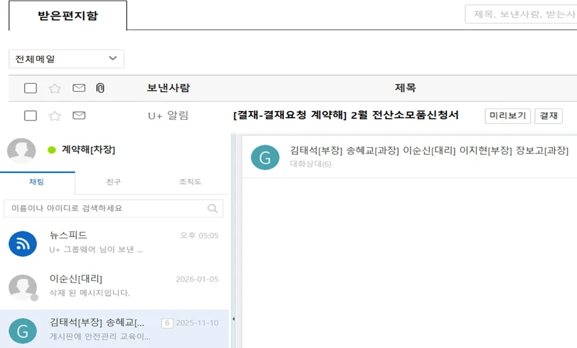Open the 2월 전산소모품신청서 mail subject
This screenshot has height=348, width=577.
pos(346,115)
